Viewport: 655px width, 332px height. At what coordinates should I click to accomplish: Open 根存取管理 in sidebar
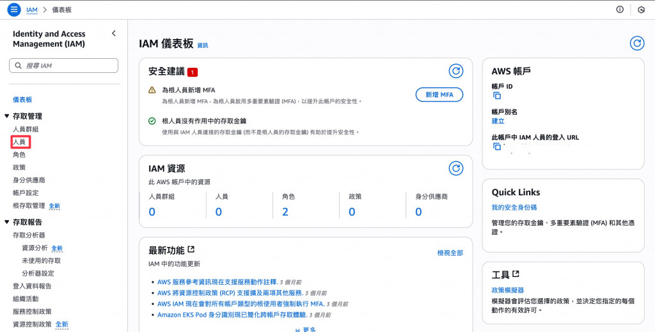[29, 206]
